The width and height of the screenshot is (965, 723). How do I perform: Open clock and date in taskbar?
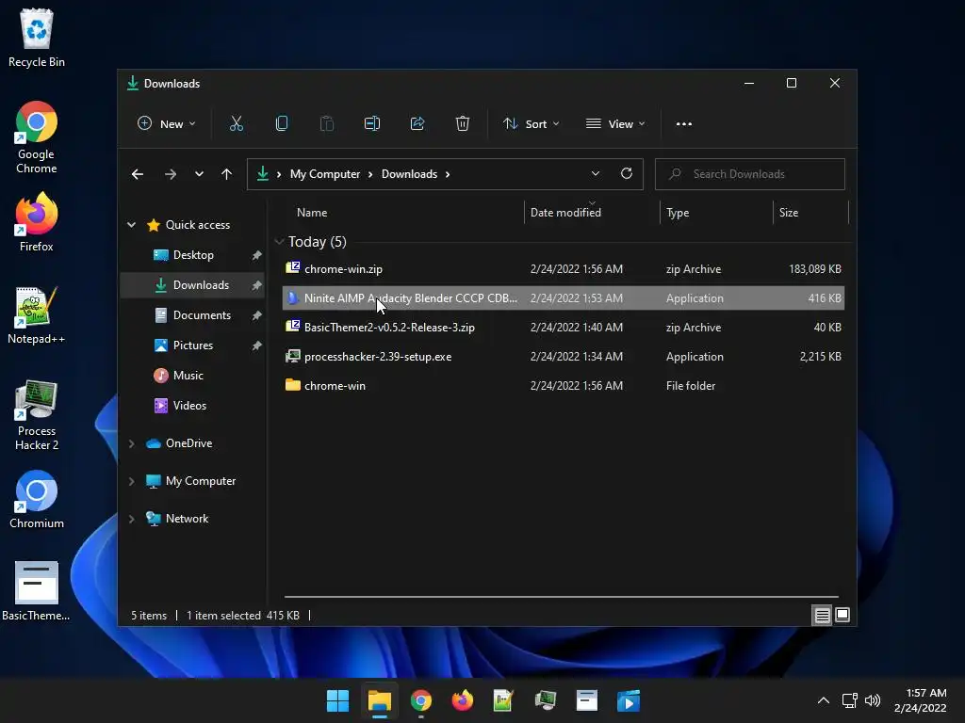click(921, 700)
